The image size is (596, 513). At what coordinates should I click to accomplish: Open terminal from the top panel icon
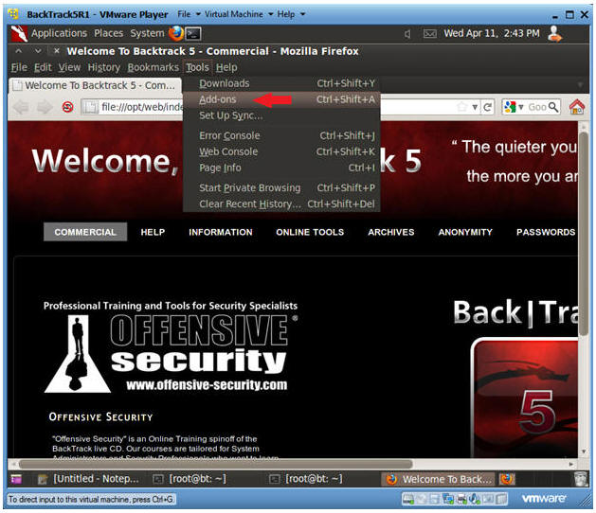click(193, 34)
